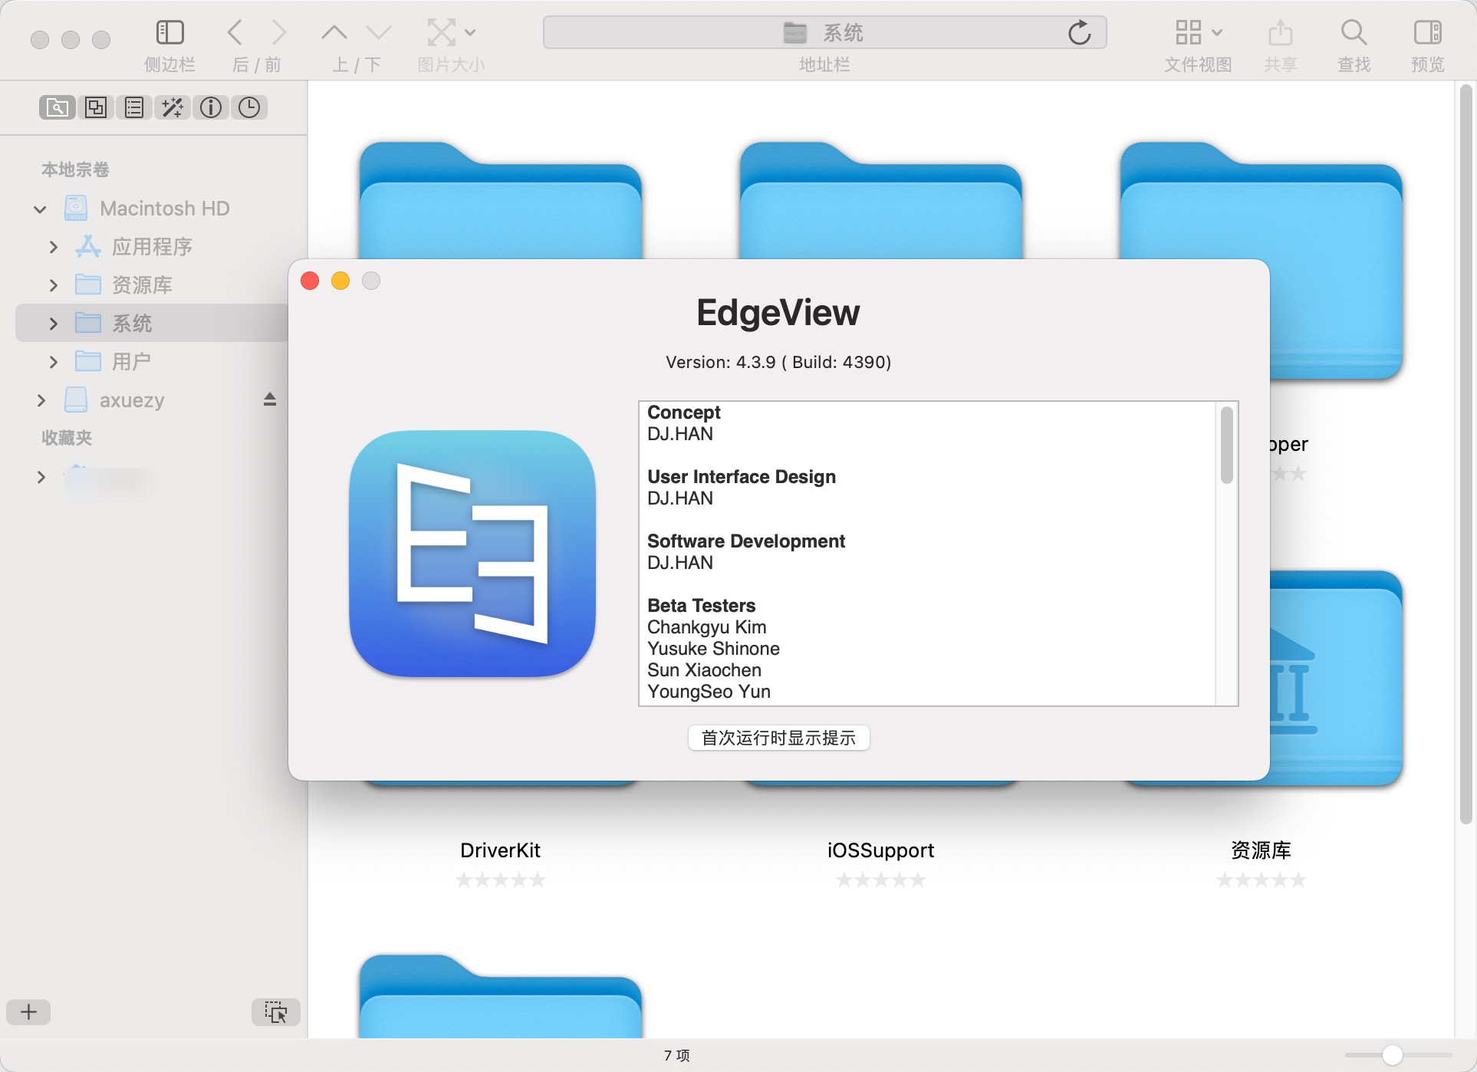Expand the 资源库 folder node in the sidebar

click(53, 285)
